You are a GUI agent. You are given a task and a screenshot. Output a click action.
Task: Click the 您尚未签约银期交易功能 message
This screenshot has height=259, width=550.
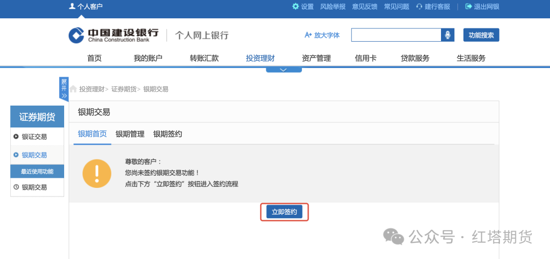(162, 173)
